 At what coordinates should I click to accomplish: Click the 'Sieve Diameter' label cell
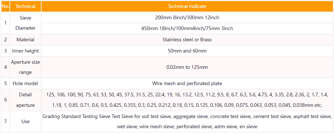point(25,23)
